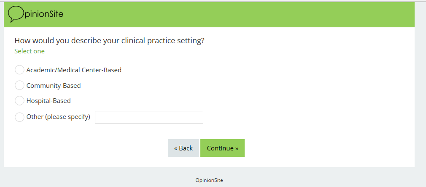Pick the Hospital-Based radio button
This screenshot has height=187, width=426.
click(19, 101)
